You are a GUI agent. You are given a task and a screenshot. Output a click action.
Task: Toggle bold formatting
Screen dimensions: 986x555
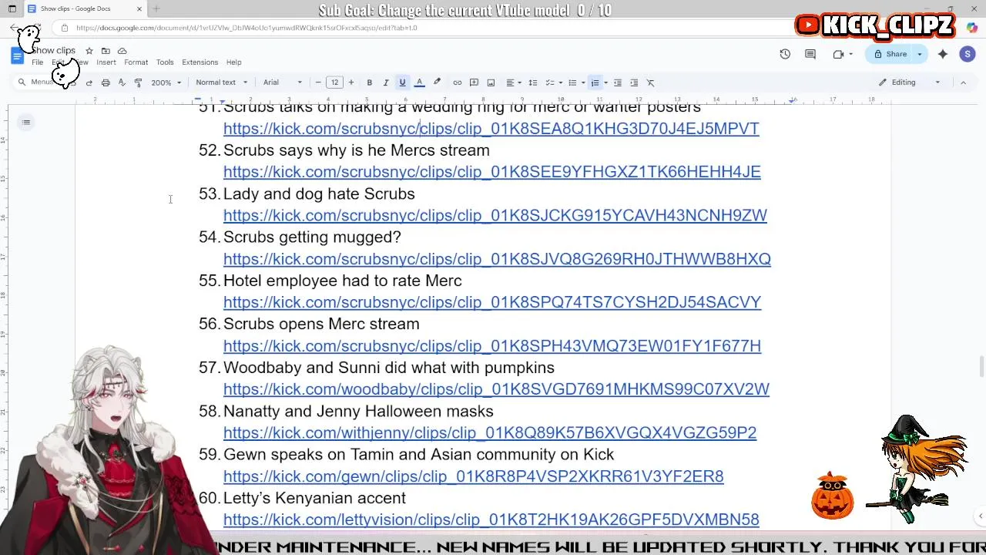coord(369,82)
